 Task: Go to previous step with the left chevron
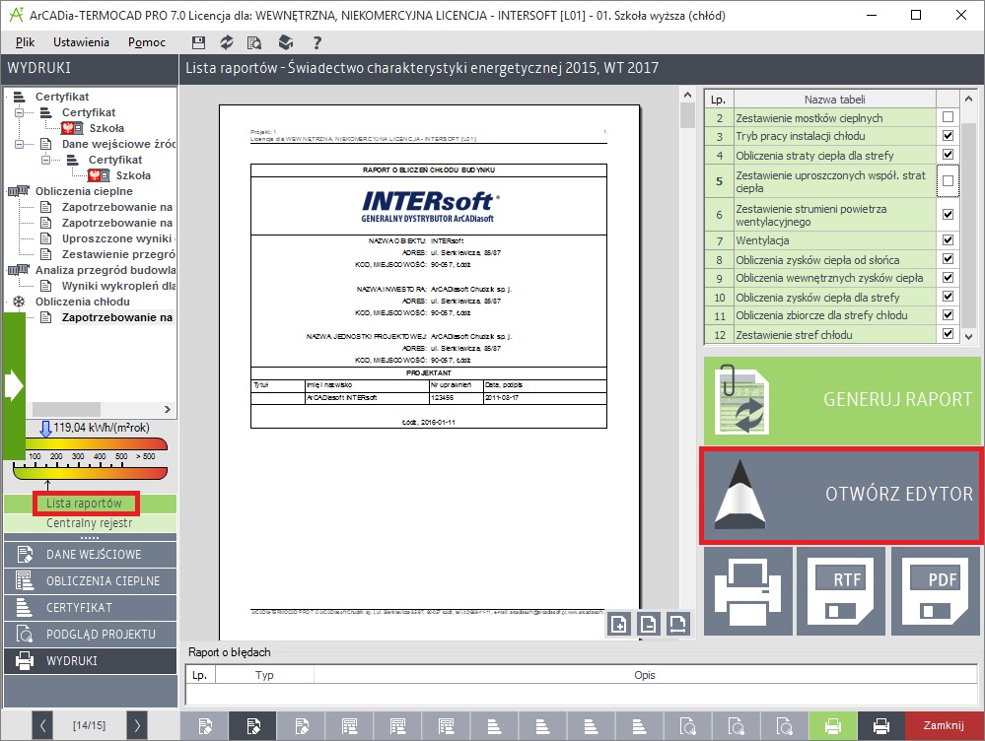click(x=42, y=726)
